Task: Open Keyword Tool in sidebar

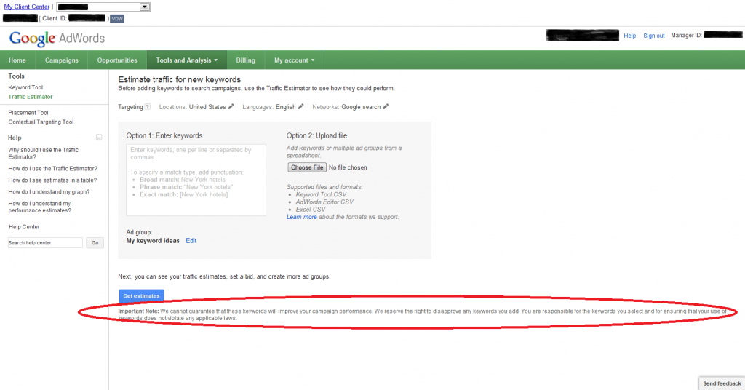Action: [25, 87]
